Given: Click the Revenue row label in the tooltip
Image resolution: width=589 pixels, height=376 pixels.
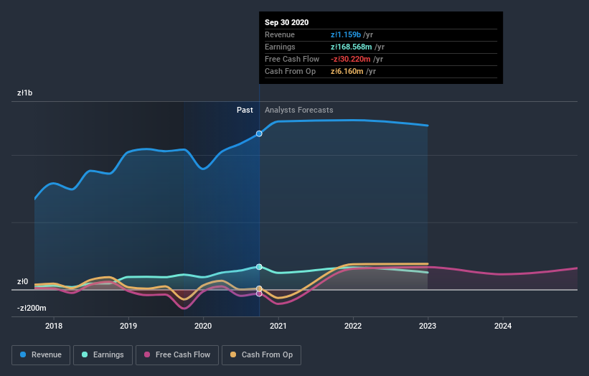Looking at the screenshot, I should click(280, 34).
